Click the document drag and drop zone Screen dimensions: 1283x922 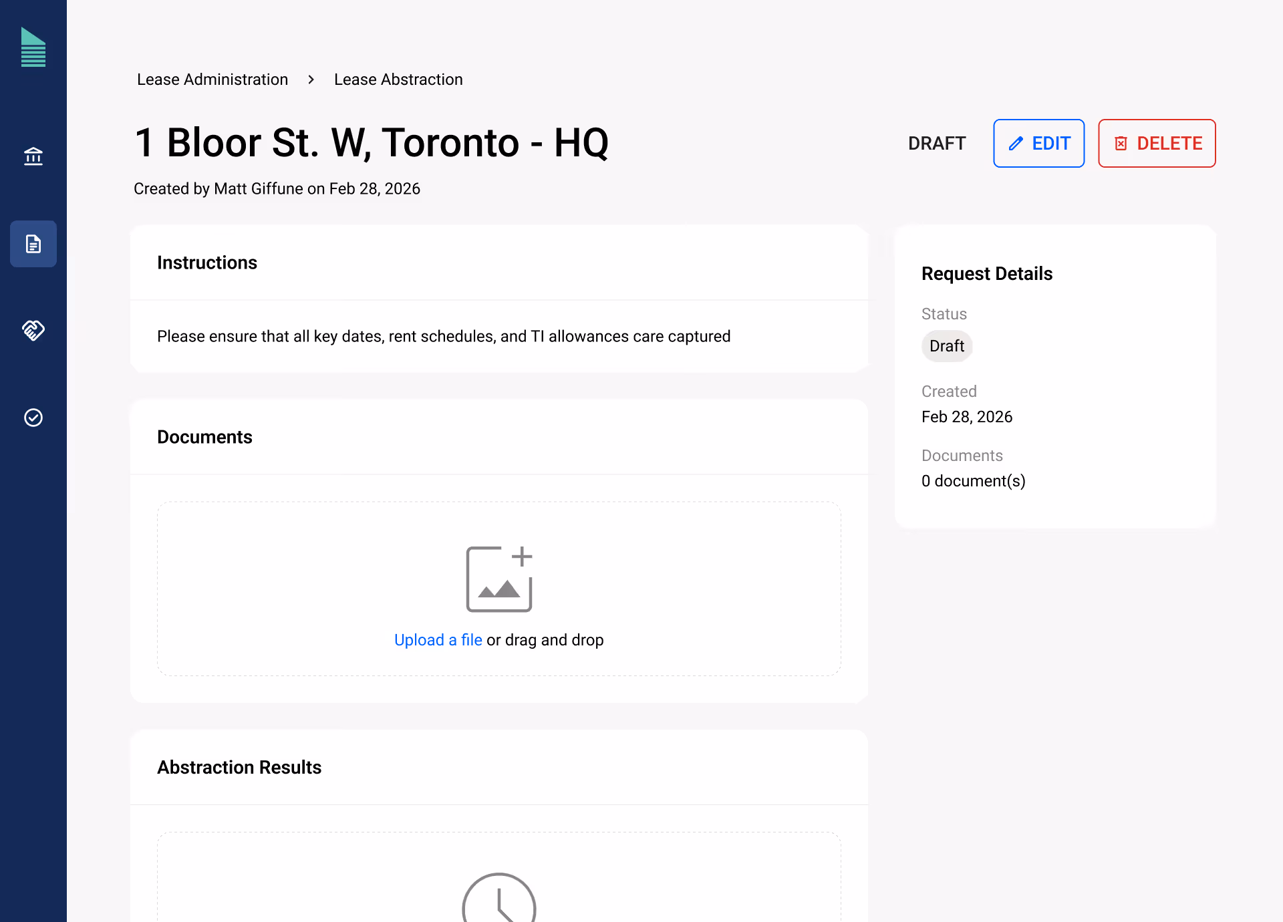[499, 589]
